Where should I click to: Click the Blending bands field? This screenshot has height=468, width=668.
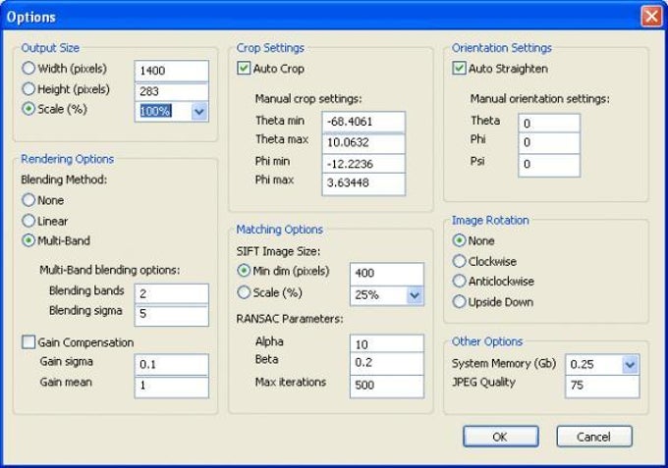(172, 293)
